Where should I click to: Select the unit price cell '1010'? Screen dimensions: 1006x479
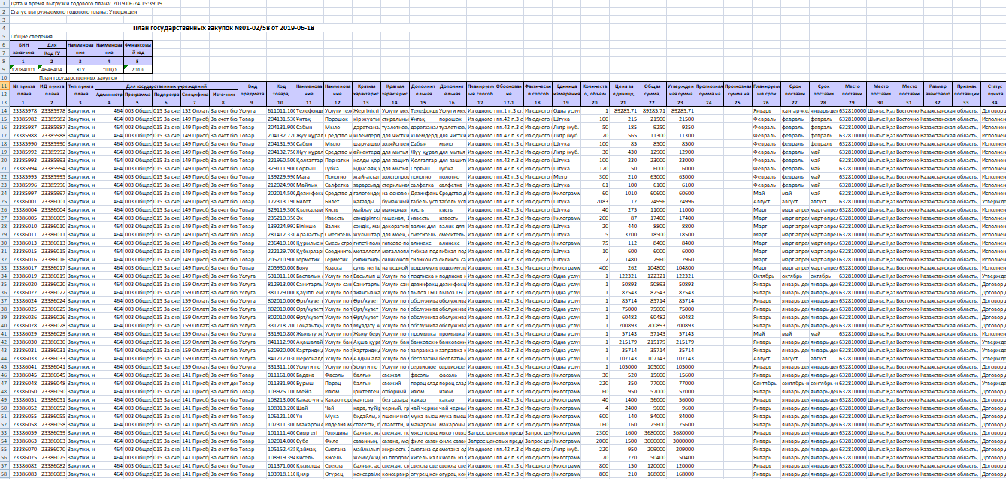pyautogui.click(x=623, y=193)
